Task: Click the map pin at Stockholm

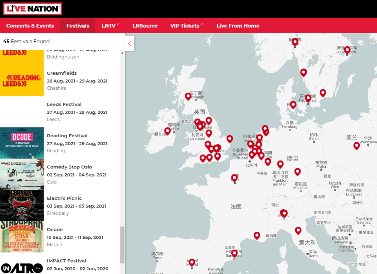Action: point(347,51)
